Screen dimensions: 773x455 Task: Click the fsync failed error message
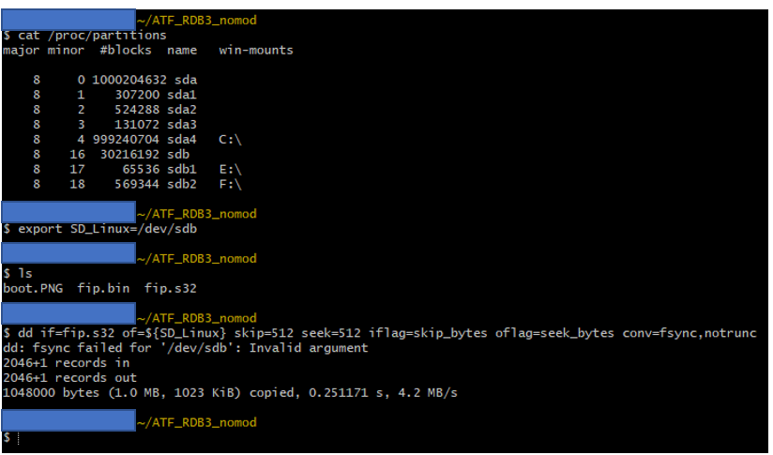pyautogui.click(x=186, y=348)
